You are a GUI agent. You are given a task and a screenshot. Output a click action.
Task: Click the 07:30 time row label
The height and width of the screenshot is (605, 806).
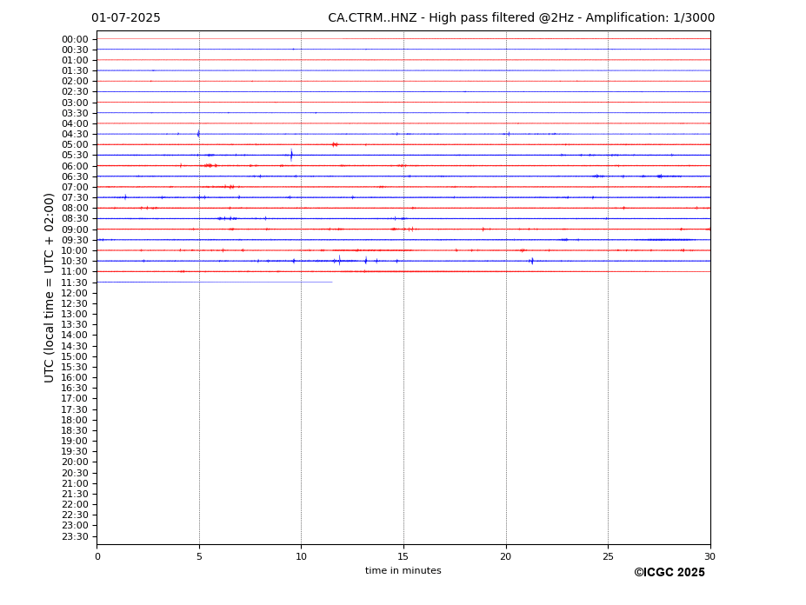75,198
